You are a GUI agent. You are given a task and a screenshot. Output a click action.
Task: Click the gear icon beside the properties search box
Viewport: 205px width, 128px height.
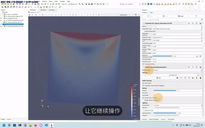point(202,20)
